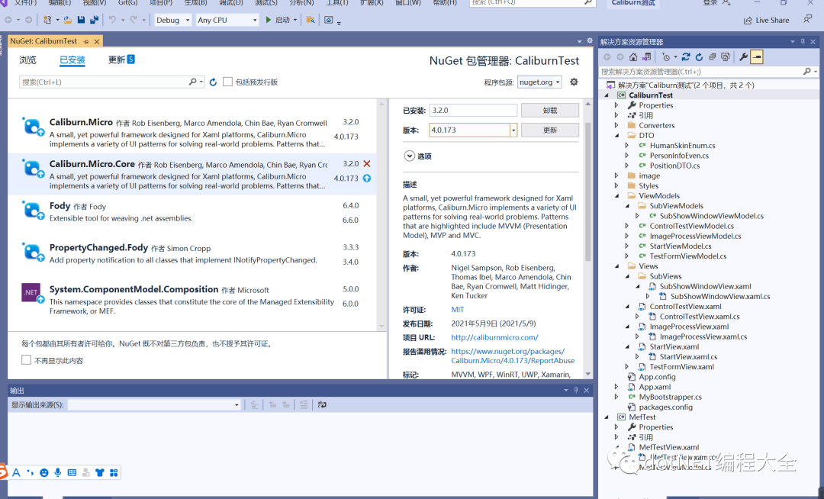
Task: Enable the include prerelease checkbox
Action: [227, 82]
